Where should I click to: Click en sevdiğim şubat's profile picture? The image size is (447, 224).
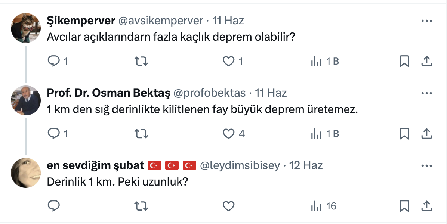tap(26, 172)
